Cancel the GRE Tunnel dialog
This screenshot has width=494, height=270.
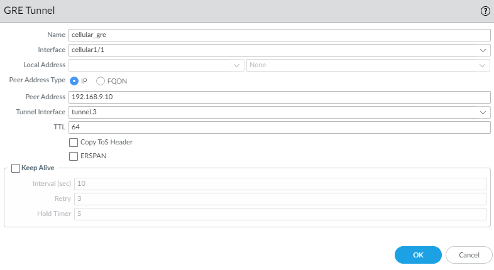pyautogui.click(x=469, y=255)
